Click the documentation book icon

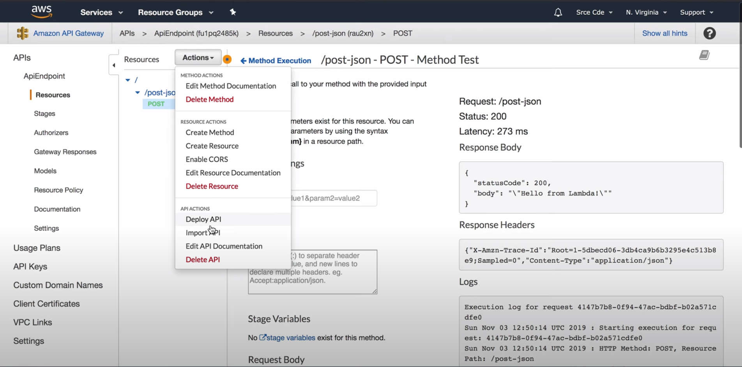(704, 55)
